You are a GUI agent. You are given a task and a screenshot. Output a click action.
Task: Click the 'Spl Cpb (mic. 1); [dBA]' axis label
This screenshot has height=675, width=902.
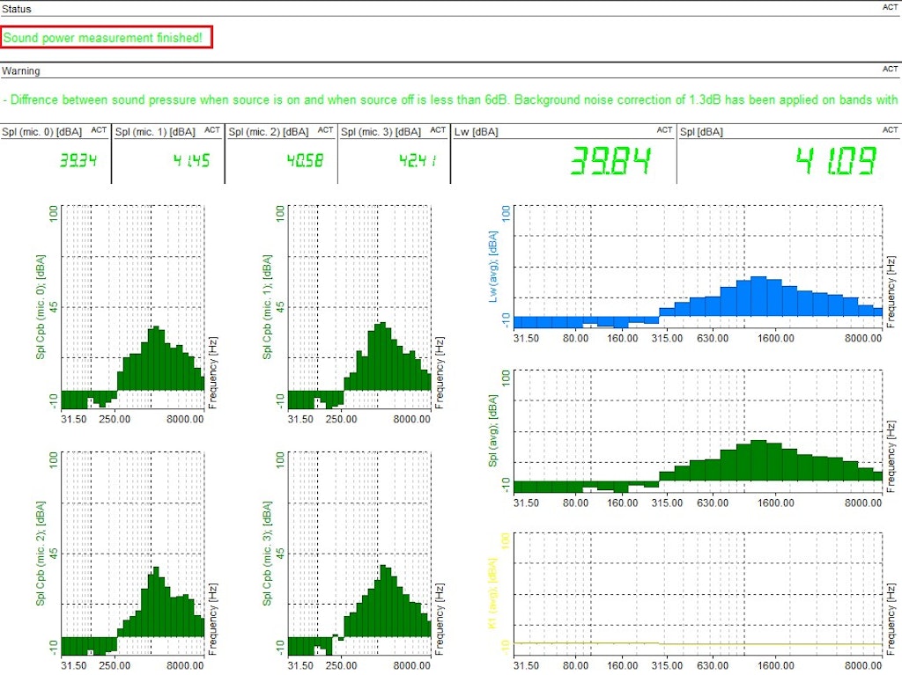[x=267, y=307]
